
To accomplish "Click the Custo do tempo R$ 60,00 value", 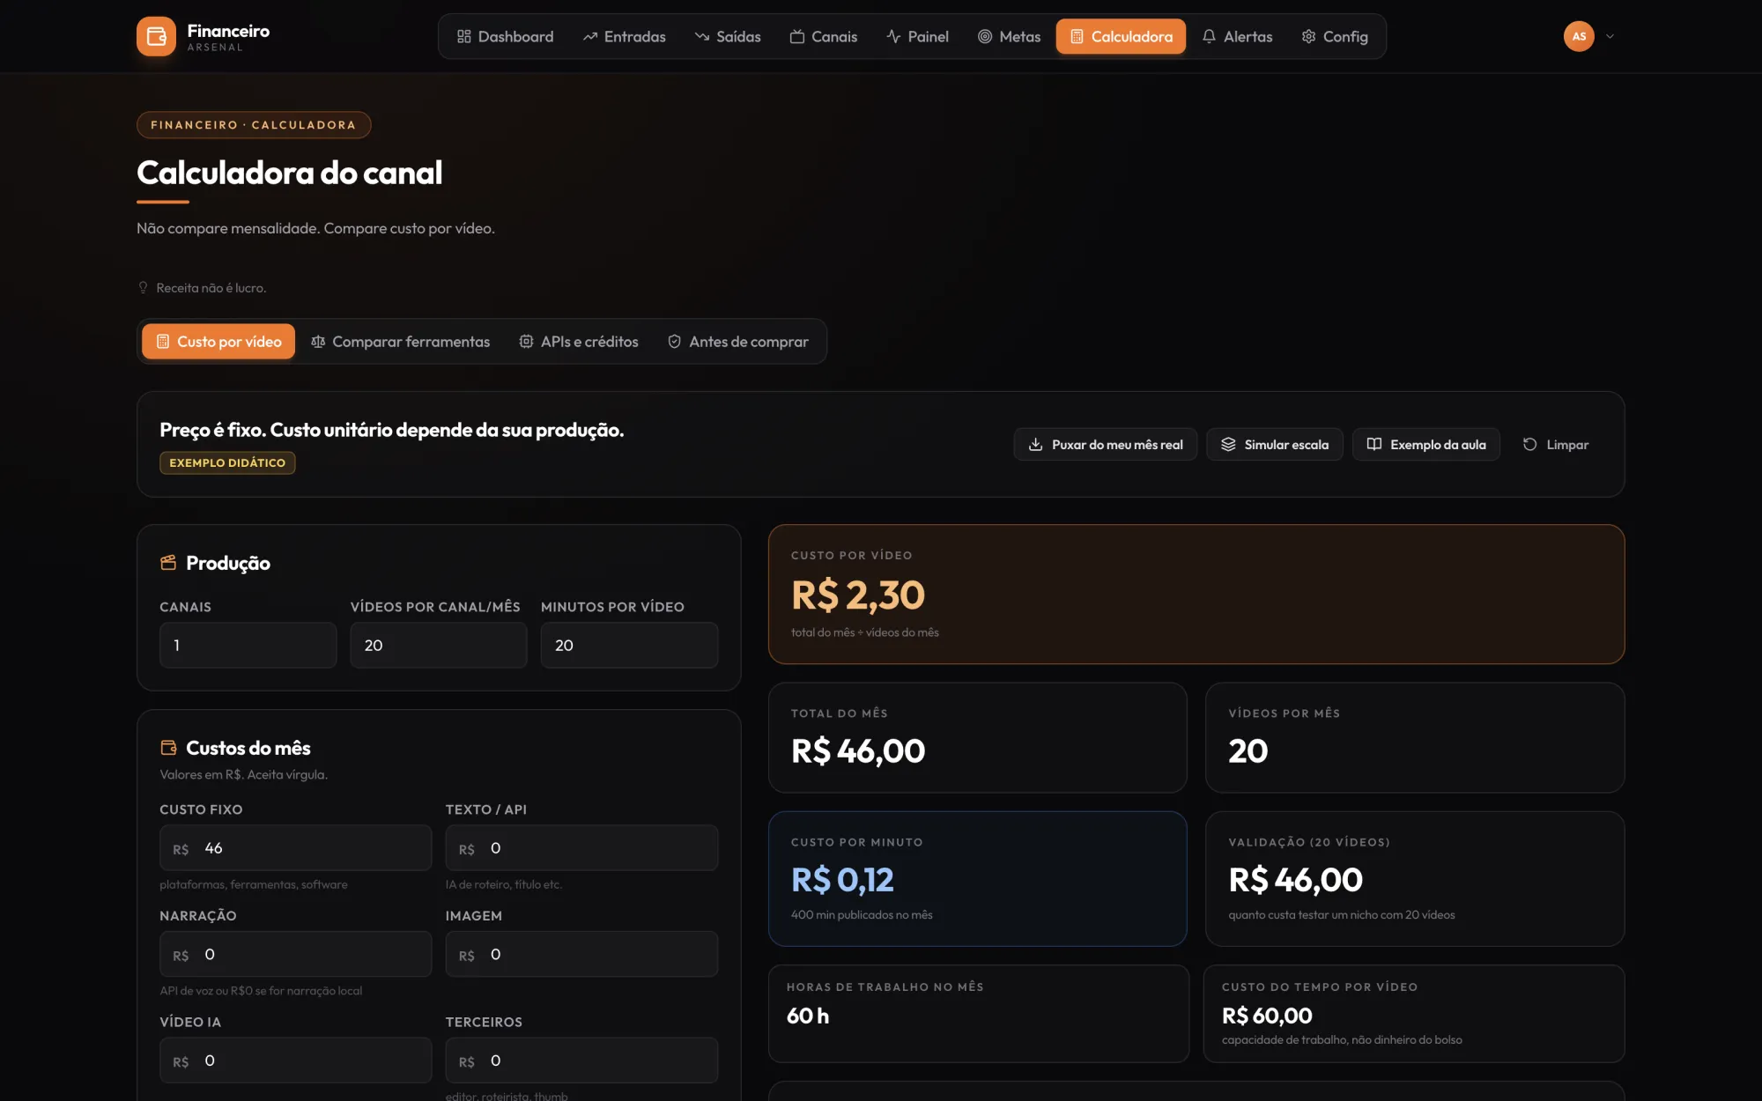I will click(1267, 1016).
